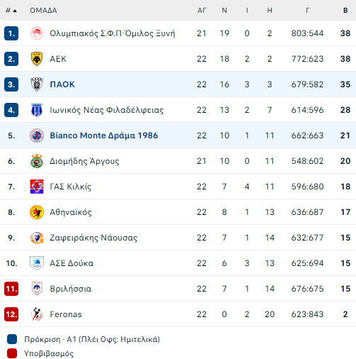Click the Διομήδης Άργους crest
This screenshot has height=359, width=356.
tap(37, 161)
